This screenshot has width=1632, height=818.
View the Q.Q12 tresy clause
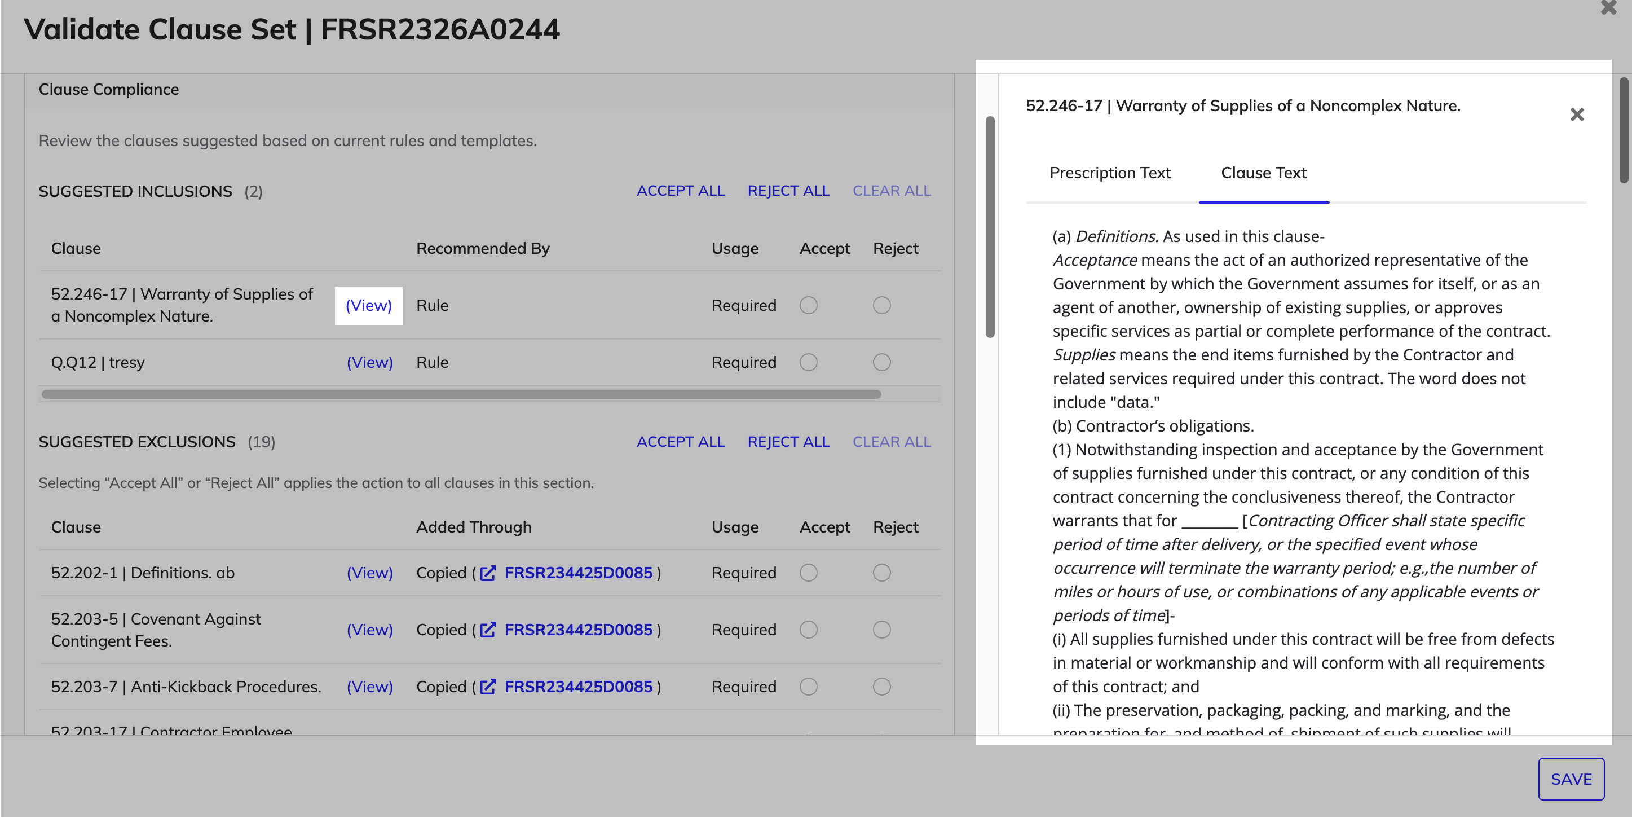coord(369,362)
